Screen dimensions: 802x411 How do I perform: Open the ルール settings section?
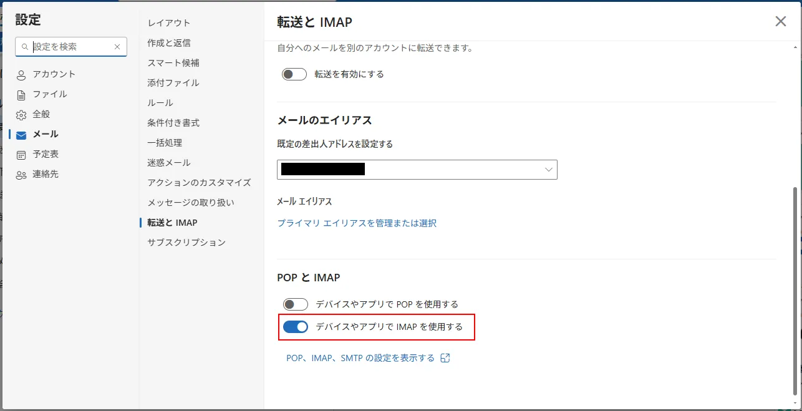160,103
